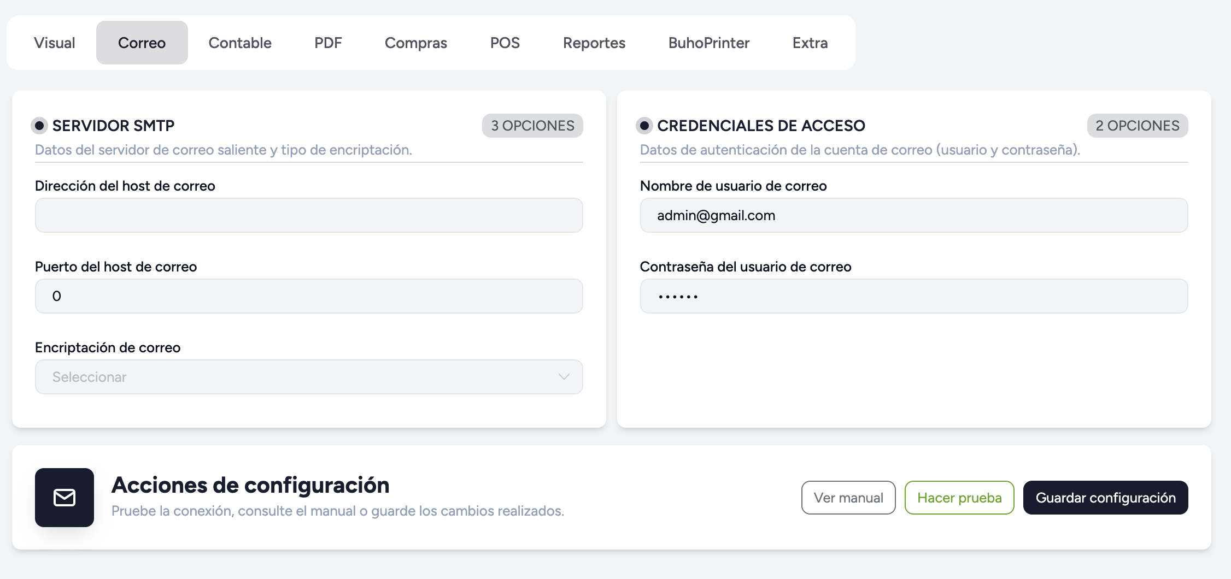Open the Encriptación de correo dropdown
This screenshot has height=579, width=1231.
point(309,377)
